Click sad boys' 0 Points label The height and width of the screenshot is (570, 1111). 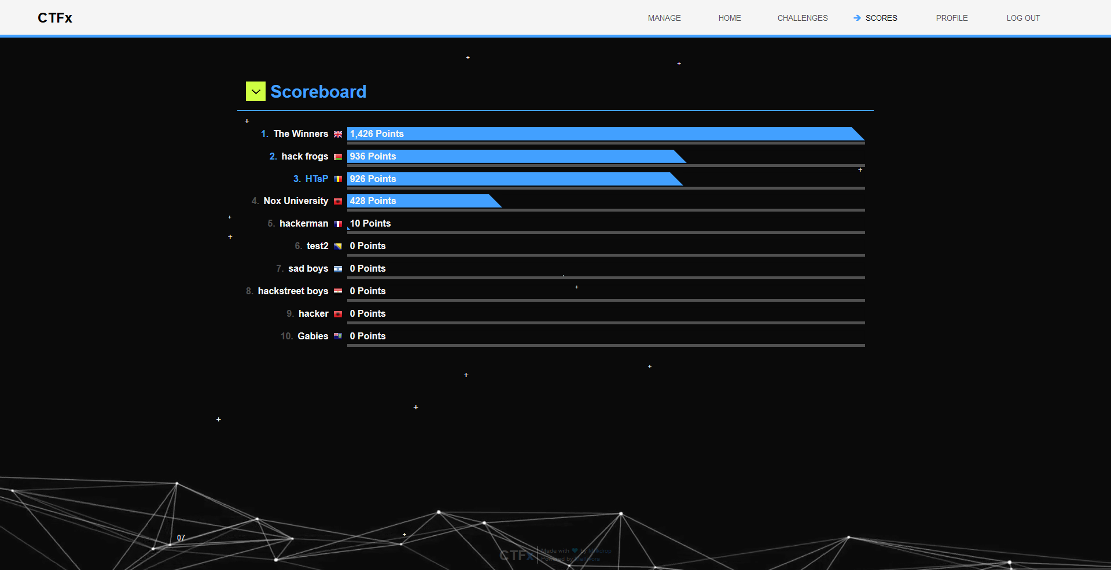pos(367,268)
